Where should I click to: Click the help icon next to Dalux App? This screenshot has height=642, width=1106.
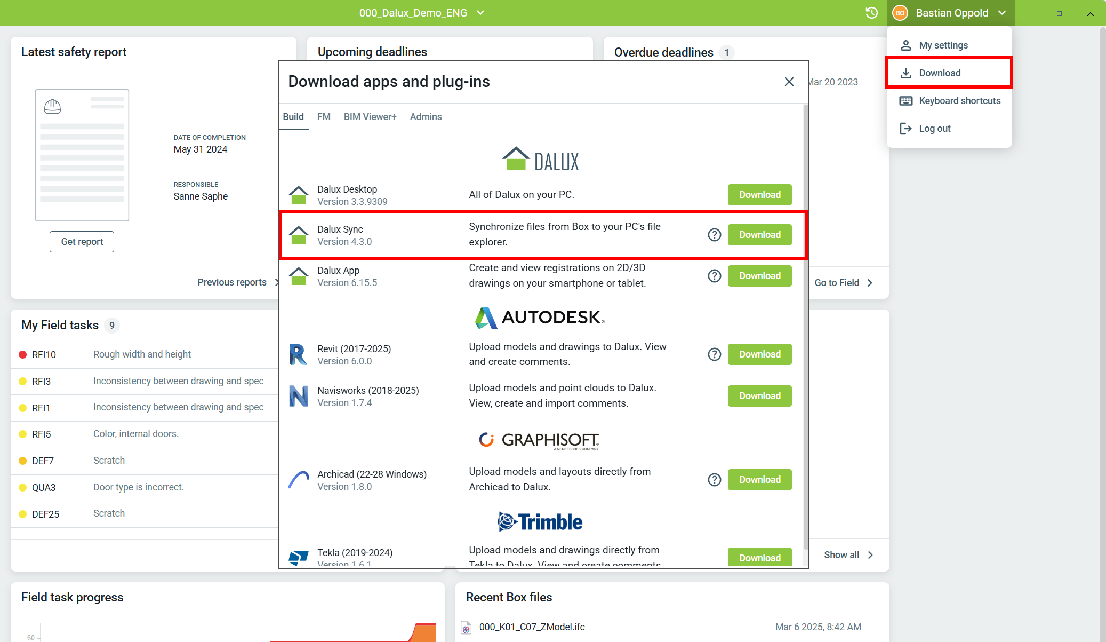coord(714,276)
